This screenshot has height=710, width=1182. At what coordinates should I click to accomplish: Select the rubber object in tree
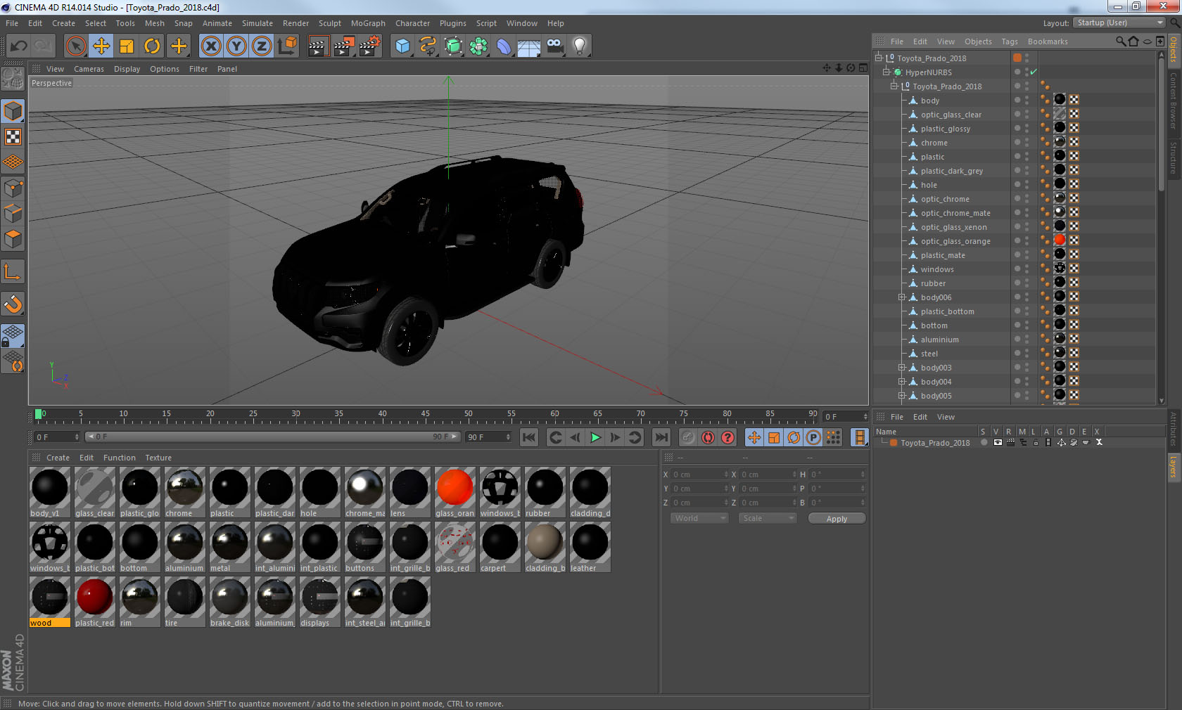coord(933,283)
